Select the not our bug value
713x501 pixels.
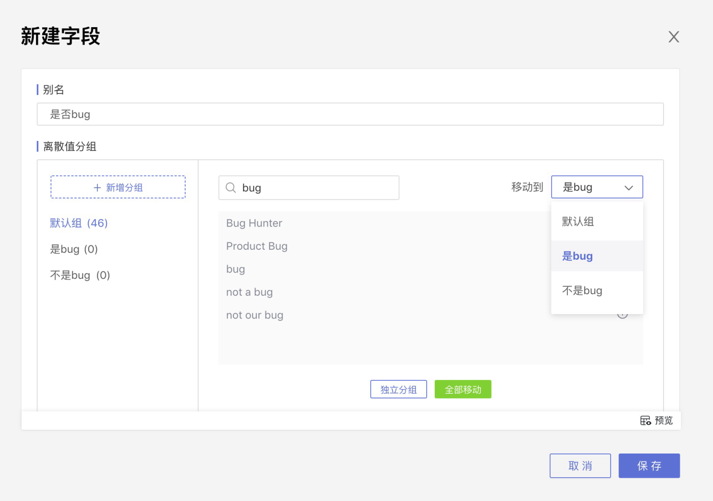(255, 316)
